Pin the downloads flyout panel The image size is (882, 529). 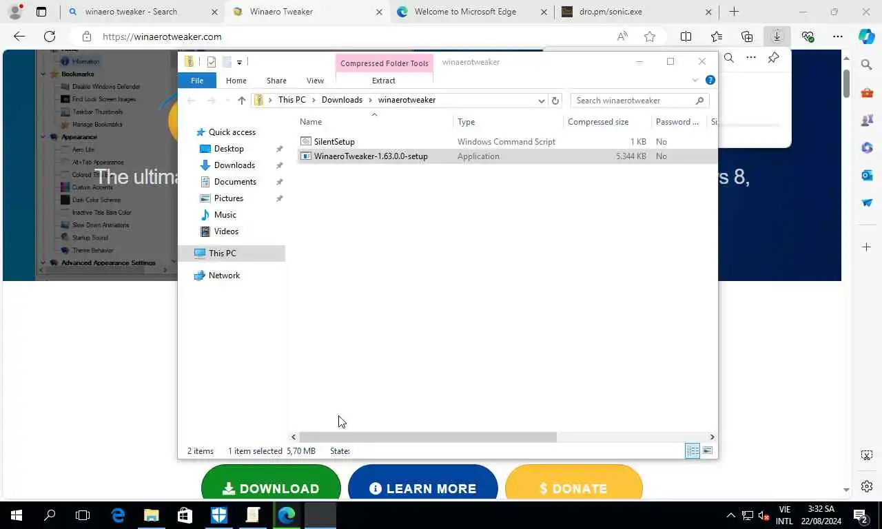774,58
